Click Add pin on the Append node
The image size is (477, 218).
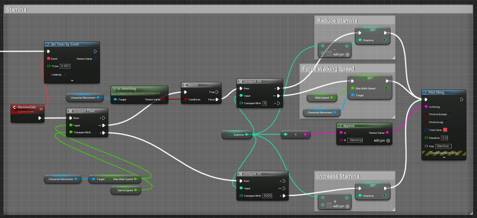pos(382,140)
